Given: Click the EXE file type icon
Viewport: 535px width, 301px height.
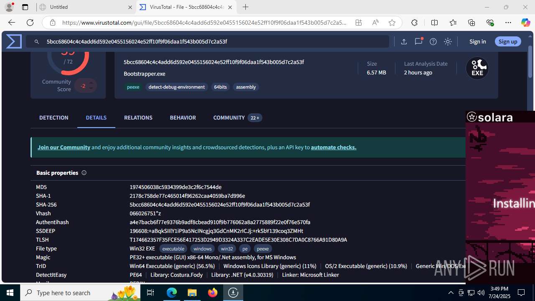Looking at the screenshot, I should 477,68.
